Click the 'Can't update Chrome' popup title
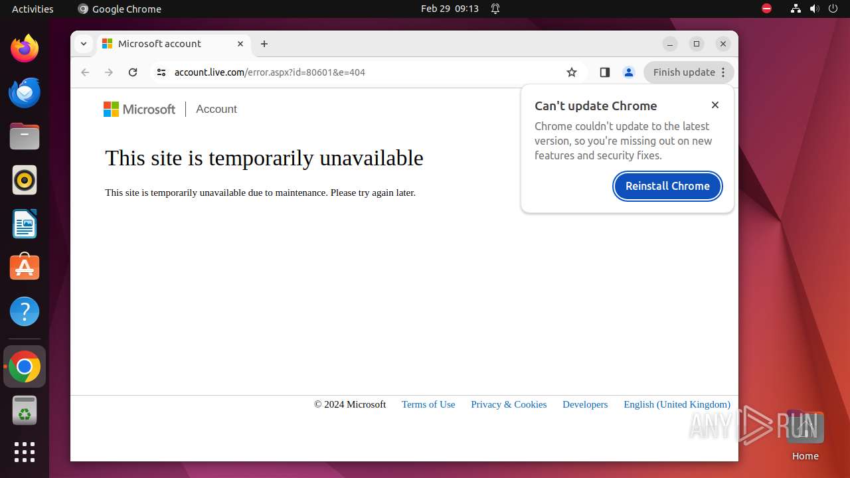Screen dimensions: 850x478 pyautogui.click(x=596, y=106)
